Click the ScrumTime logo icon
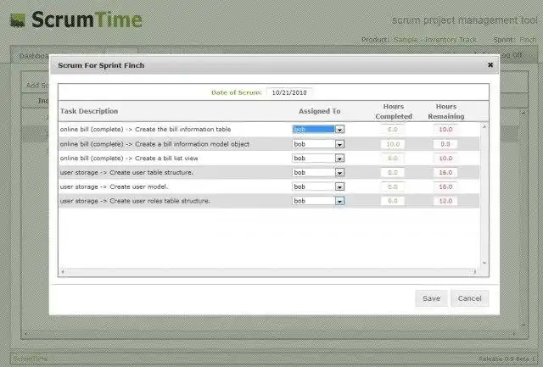 (x=17, y=20)
